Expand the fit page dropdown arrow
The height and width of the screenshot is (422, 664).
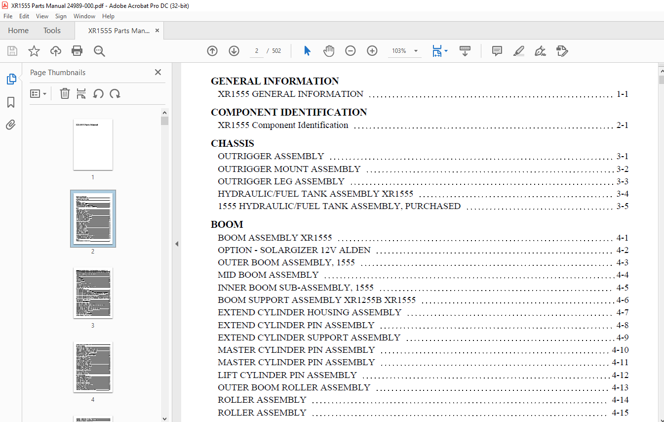(446, 51)
